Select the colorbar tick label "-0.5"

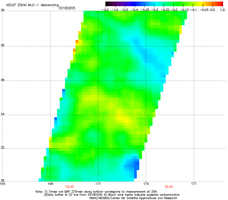[x=125, y=10]
